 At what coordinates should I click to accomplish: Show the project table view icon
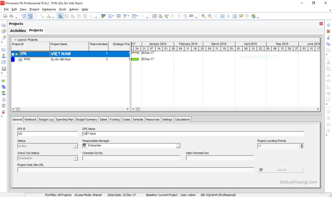click(24, 16)
